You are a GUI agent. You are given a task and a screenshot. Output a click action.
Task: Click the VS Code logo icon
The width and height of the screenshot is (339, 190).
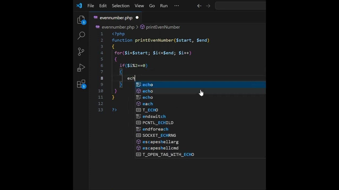coord(79,6)
